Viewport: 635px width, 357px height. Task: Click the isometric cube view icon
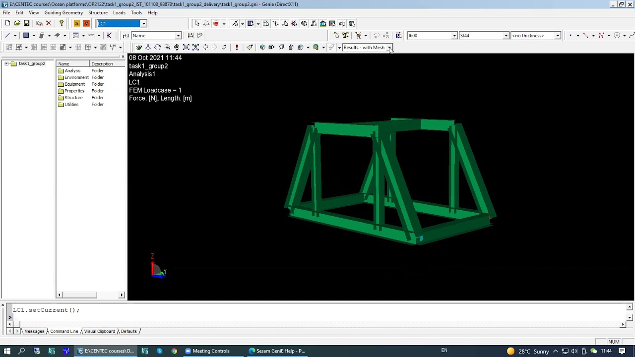click(x=262, y=47)
